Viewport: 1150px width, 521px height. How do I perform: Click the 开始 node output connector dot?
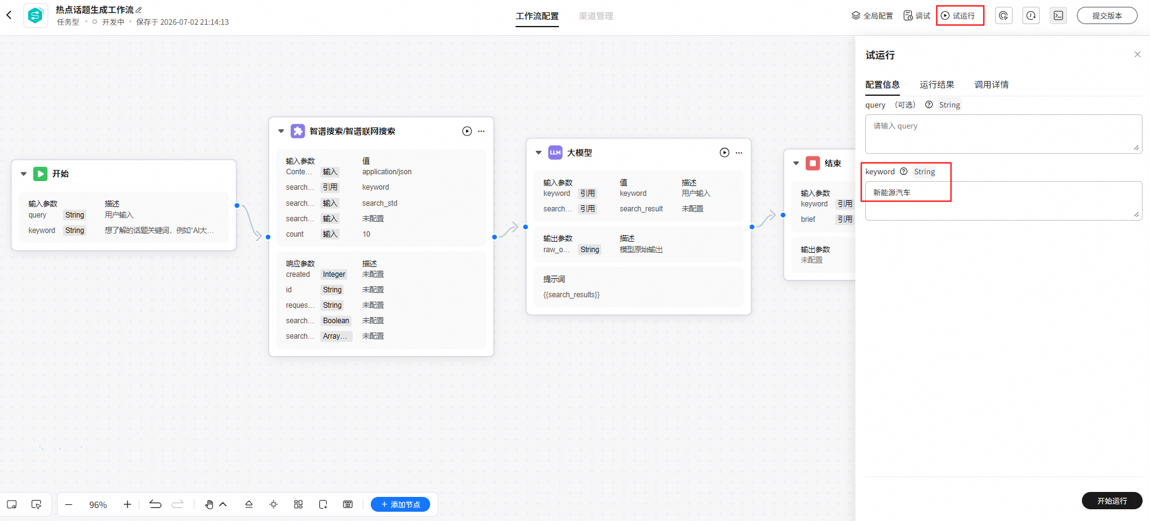coord(237,205)
